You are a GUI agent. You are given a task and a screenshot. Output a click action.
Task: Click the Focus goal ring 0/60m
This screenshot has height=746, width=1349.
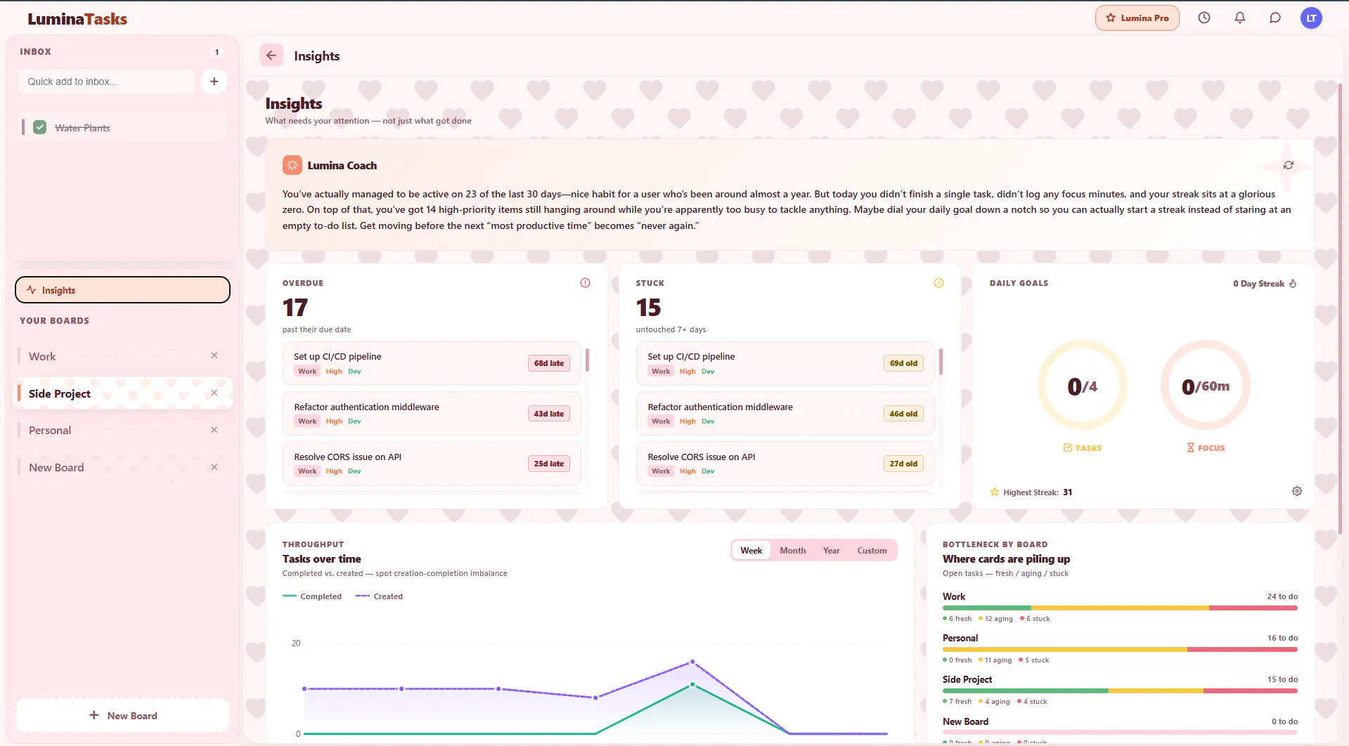tap(1206, 386)
